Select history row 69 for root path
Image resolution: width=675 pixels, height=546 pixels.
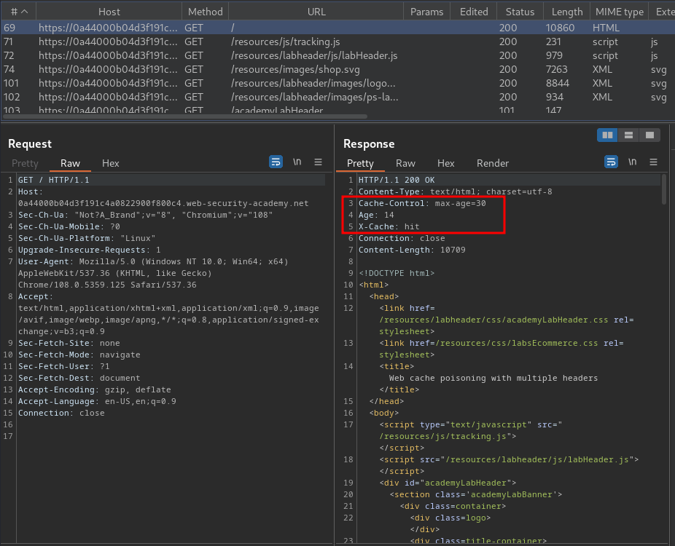pyautogui.click(x=337, y=28)
